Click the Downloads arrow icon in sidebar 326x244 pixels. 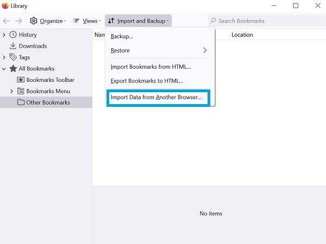click(13, 46)
